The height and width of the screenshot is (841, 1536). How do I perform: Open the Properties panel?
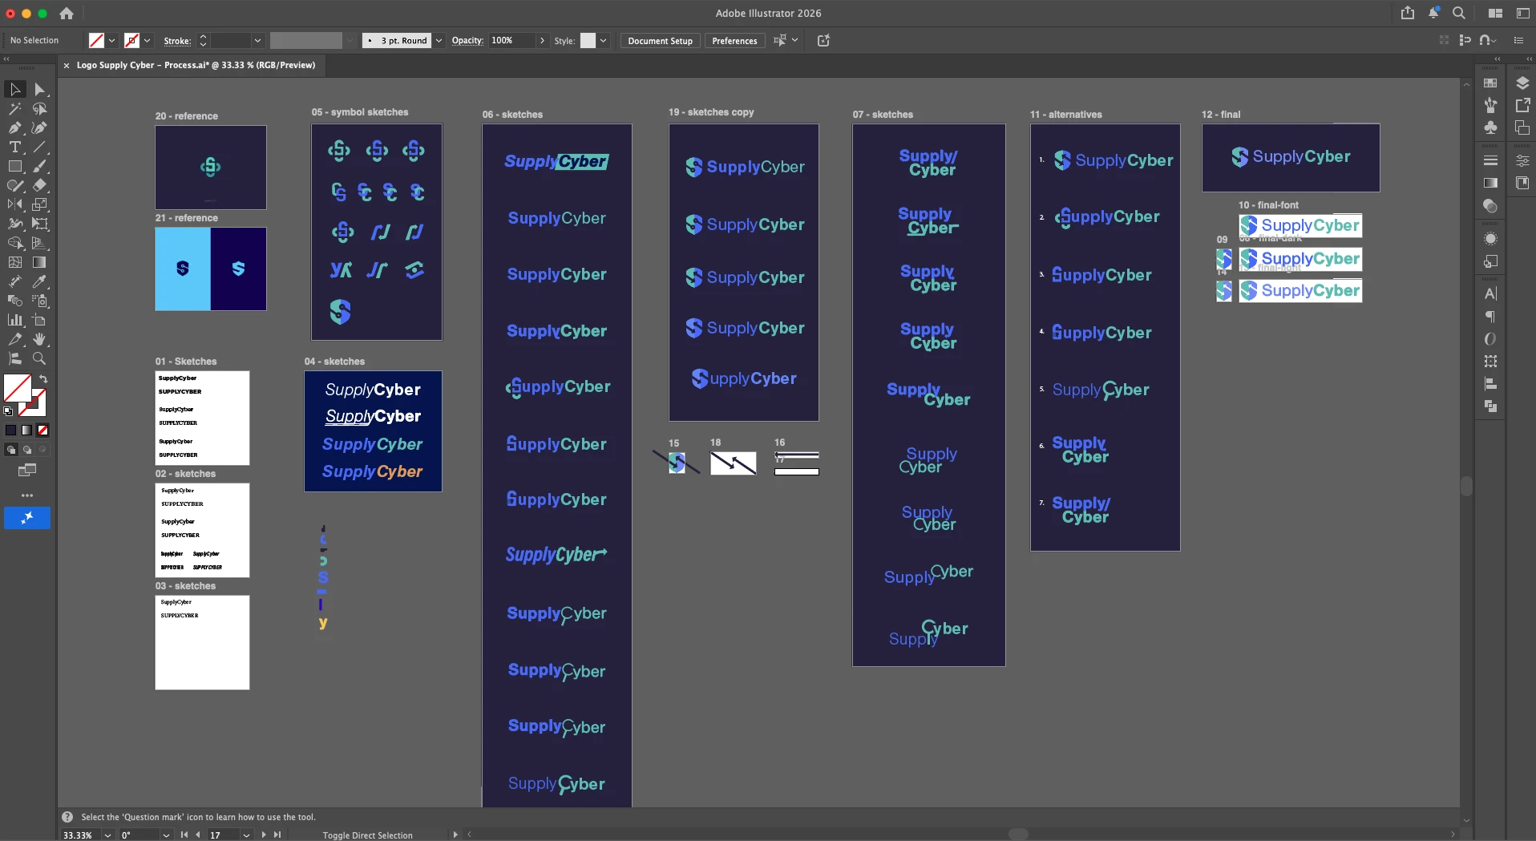1522,160
